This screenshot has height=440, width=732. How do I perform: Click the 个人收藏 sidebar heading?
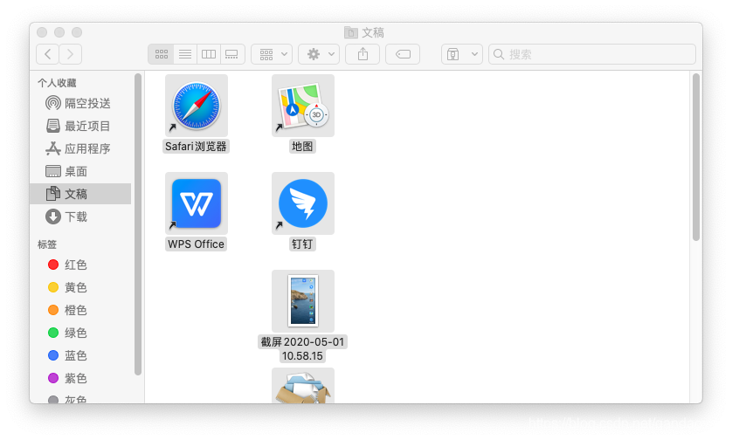(x=57, y=83)
